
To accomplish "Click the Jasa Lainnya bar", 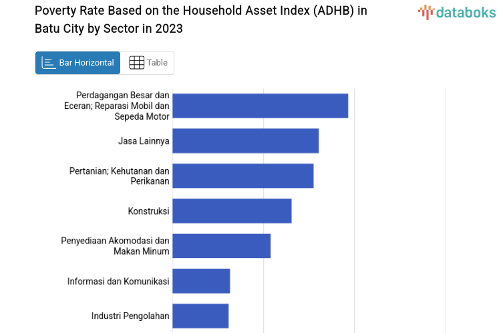I will click(245, 141).
